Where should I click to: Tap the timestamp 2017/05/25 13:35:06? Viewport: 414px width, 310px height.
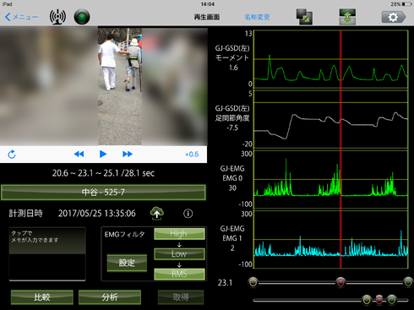click(97, 214)
